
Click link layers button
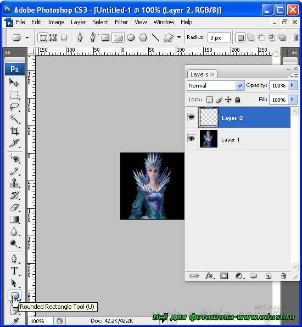[194, 276]
